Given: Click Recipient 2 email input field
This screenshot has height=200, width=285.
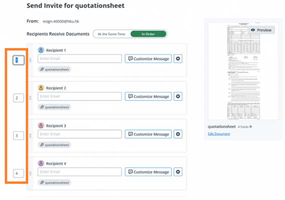Looking at the screenshot, I should 80,96.
